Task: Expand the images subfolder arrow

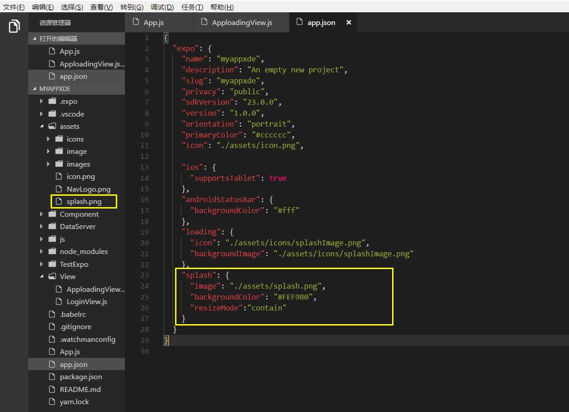Action: coord(48,164)
